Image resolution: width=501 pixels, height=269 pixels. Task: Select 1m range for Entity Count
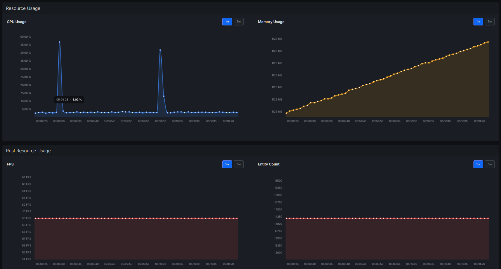tap(478, 164)
